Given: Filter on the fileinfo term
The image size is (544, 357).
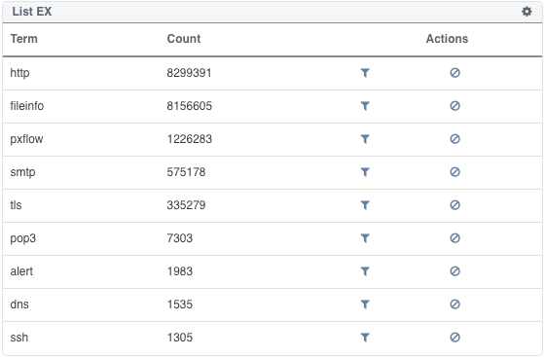Looking at the screenshot, I should pos(365,106).
